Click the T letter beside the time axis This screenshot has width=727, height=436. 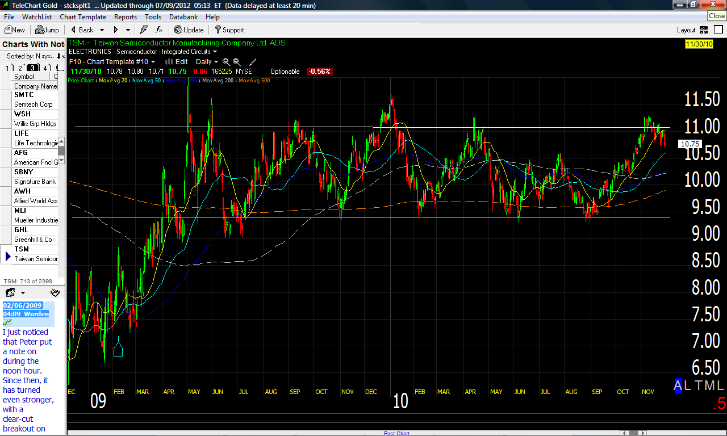698,385
